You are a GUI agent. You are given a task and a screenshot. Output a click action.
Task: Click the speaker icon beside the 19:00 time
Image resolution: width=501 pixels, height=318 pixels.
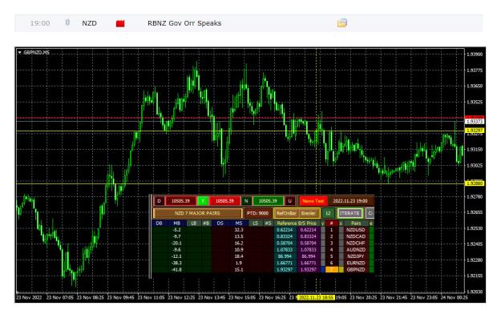point(67,22)
